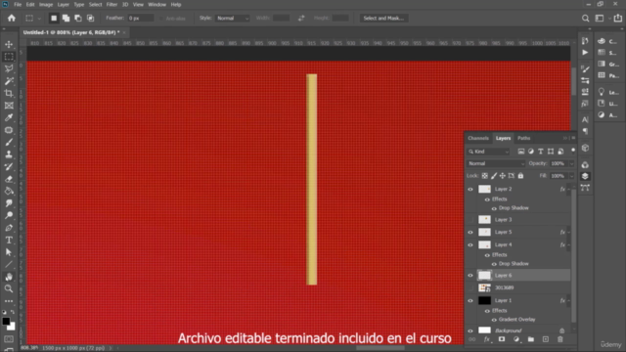Hide the Background layer eye
Image resolution: width=626 pixels, height=352 pixels.
pos(470,330)
